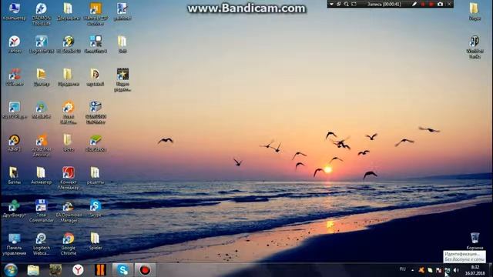Viewport: 493px width, 277px height.
Task: Click the Windows Start button
Action: tap(10, 270)
